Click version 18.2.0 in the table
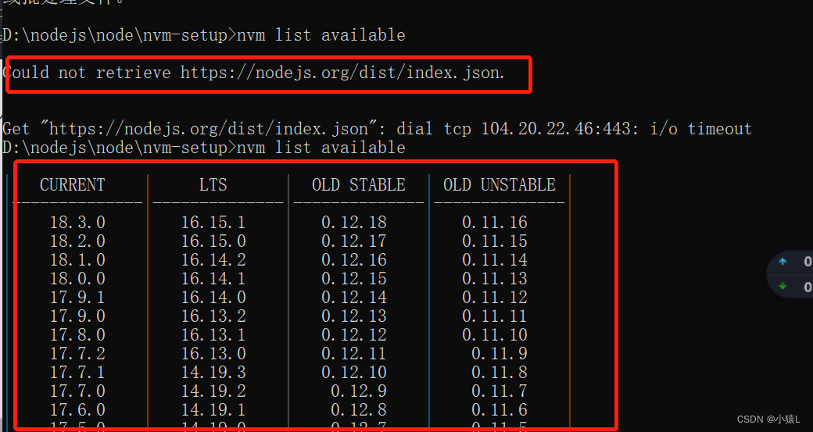The height and width of the screenshot is (432, 813). 77,241
